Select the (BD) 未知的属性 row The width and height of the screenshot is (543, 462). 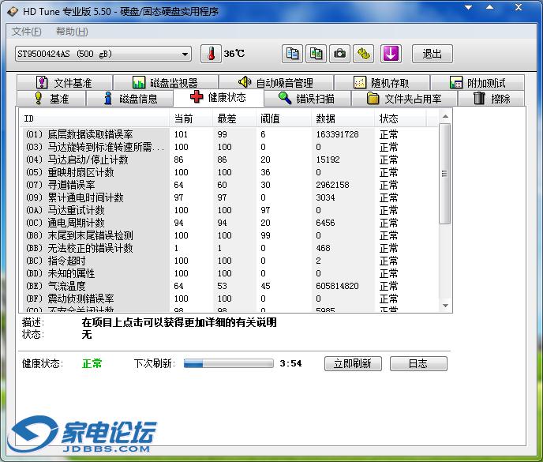pos(230,273)
